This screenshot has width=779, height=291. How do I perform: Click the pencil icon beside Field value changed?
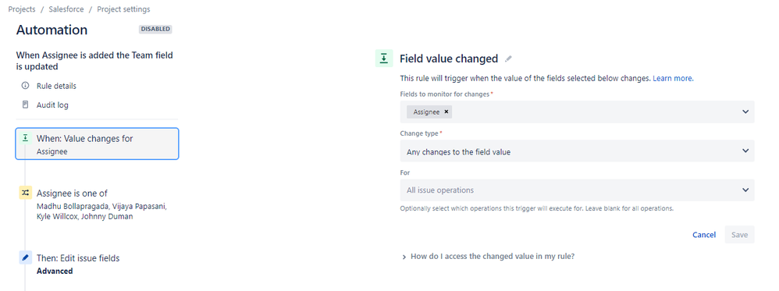point(507,59)
